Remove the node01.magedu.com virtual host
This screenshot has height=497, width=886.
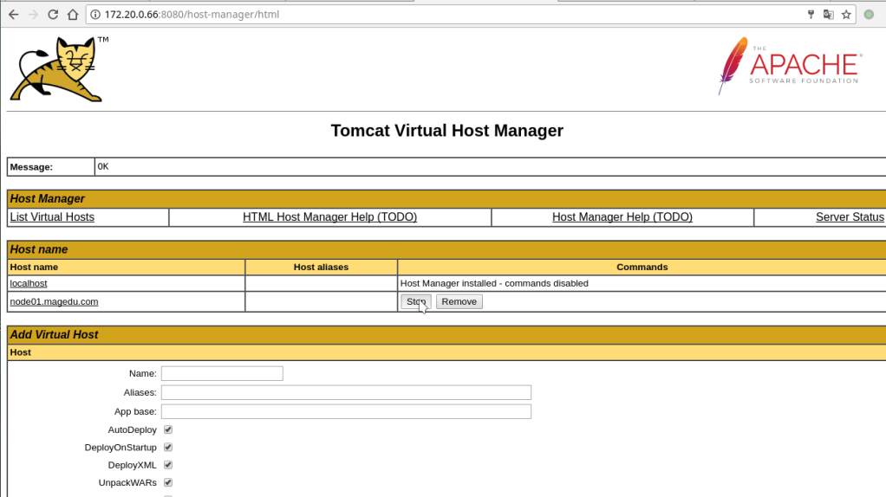pos(459,302)
